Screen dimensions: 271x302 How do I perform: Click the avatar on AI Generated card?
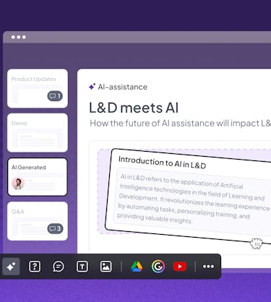click(x=18, y=184)
